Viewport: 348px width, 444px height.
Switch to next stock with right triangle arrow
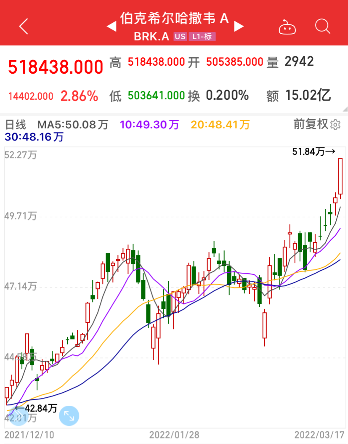point(239,26)
